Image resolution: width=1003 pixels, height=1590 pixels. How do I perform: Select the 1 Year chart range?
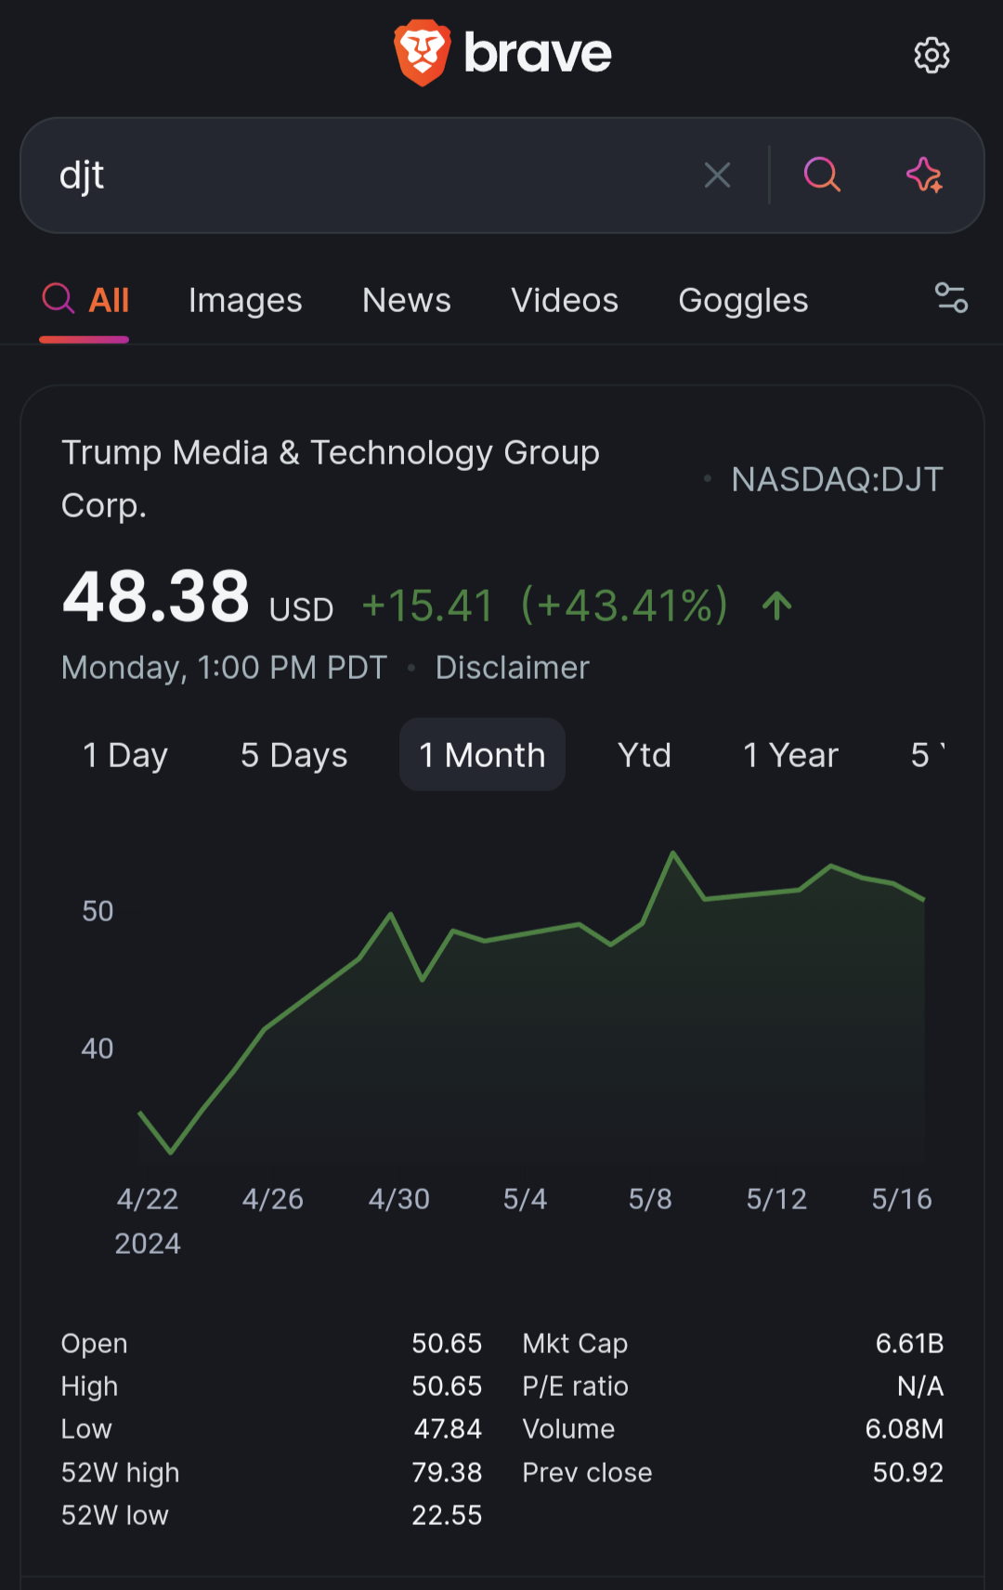pos(790,755)
